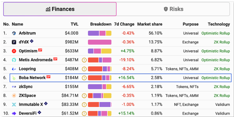Click the pink dYdX breakdown bar
The image size is (234, 117).
point(100,42)
